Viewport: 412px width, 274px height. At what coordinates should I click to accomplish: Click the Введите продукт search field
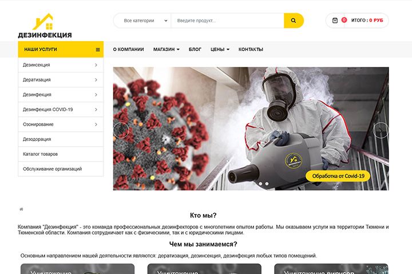[228, 21]
